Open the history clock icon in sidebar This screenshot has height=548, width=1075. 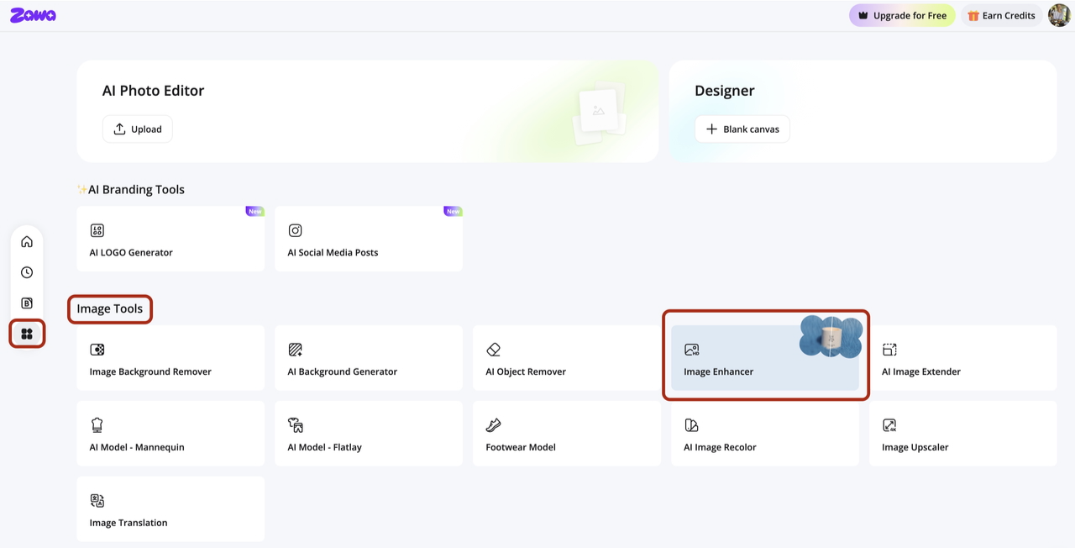point(27,272)
